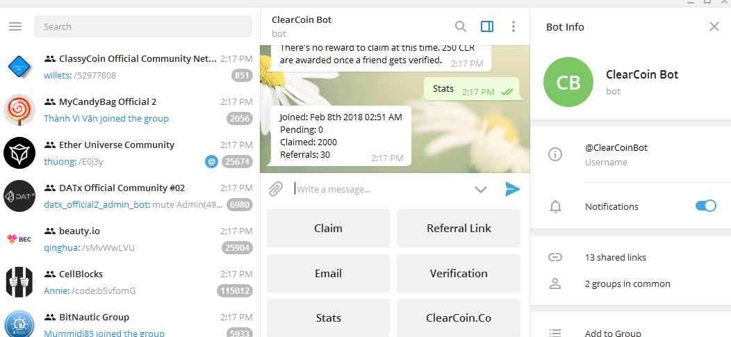
Task: Open CellBlocks avatar
Action: [x=19, y=282]
